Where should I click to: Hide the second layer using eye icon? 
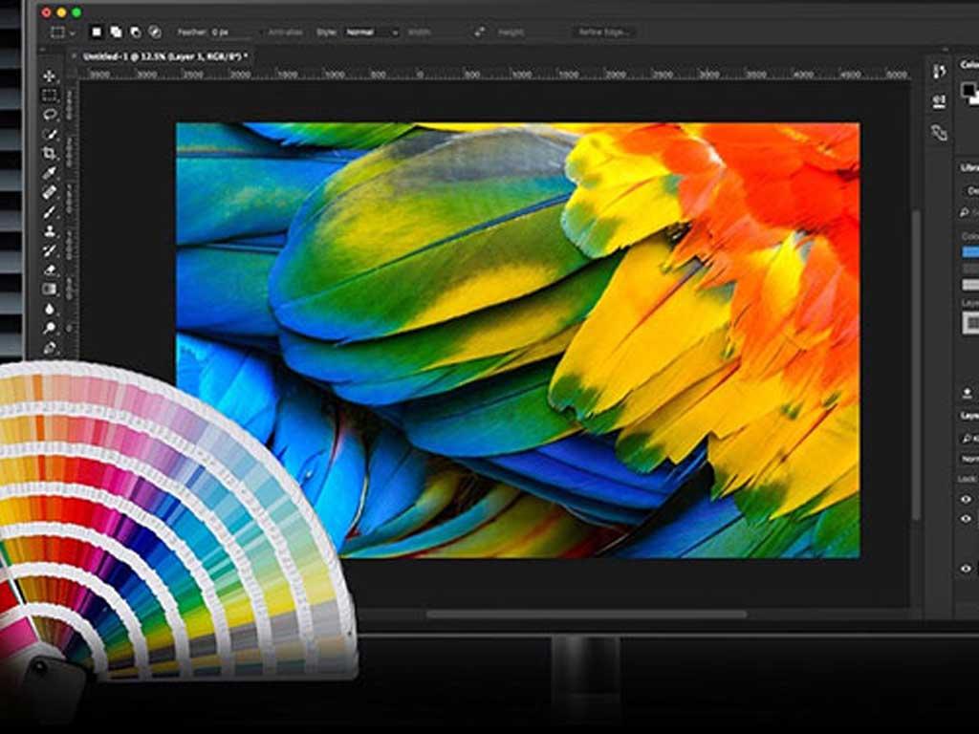tap(966, 519)
